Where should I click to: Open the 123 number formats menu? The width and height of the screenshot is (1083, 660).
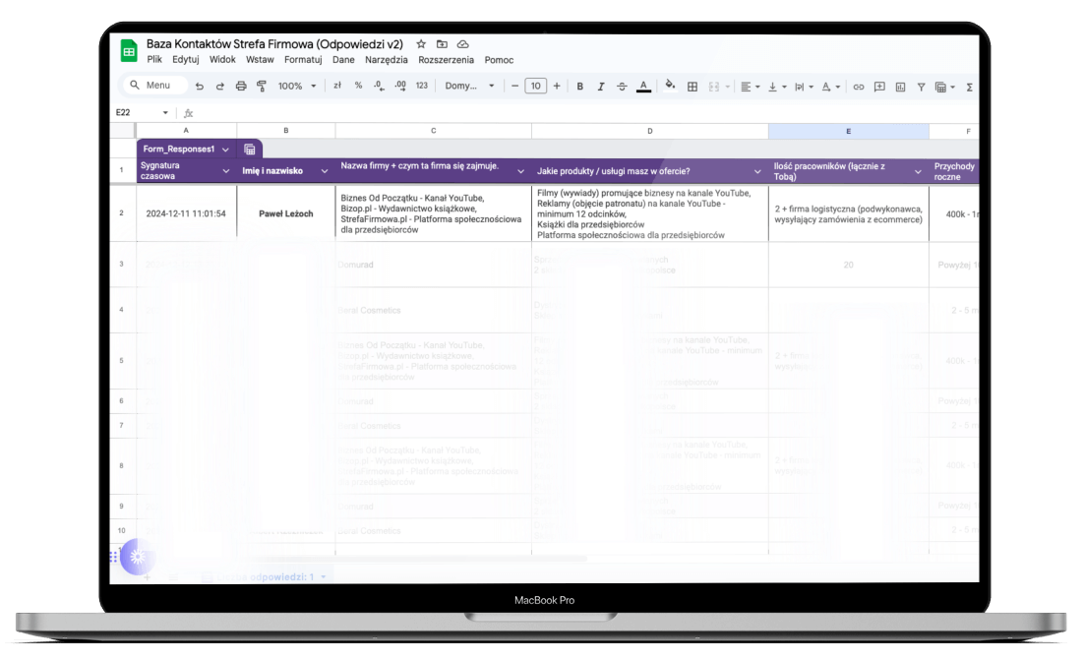click(422, 86)
